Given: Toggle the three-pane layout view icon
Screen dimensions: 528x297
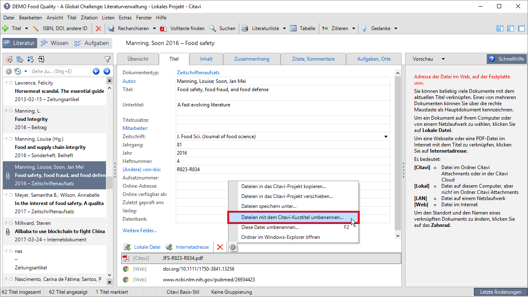Looking at the screenshot, I should tap(500, 28).
